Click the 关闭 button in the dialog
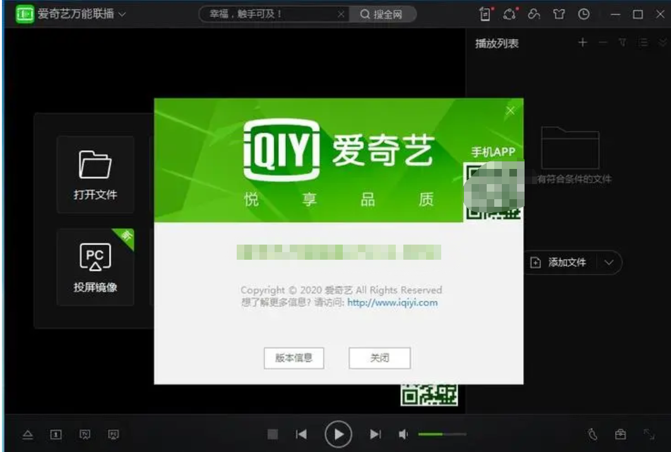Screen dimensions: 671x452 pos(379,358)
